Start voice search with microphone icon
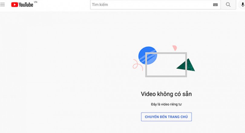The image size is (245, 133). [x=243, y=5]
